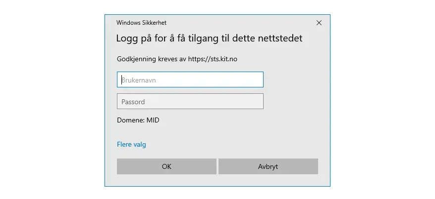The width and height of the screenshot is (435, 199).
Task: Confirm login with OK
Action: tap(166, 166)
